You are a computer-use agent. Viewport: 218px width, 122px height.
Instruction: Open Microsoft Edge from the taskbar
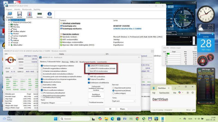pyautogui.click(x=113, y=119)
